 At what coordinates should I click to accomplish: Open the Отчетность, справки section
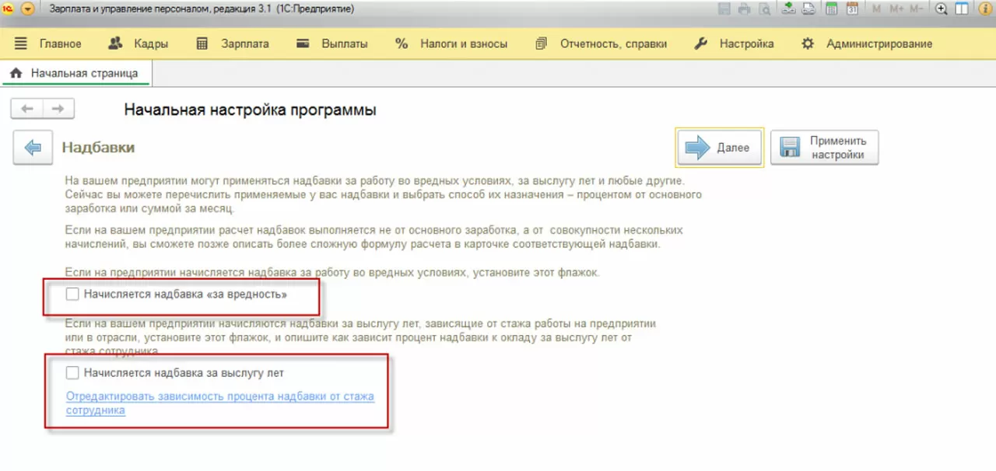click(x=601, y=44)
